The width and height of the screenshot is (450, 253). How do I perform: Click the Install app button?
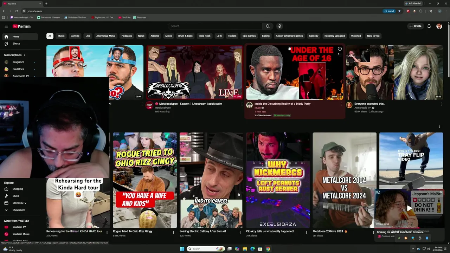pyautogui.click(x=389, y=11)
